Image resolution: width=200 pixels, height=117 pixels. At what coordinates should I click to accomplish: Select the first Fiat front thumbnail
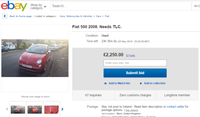point(18,110)
